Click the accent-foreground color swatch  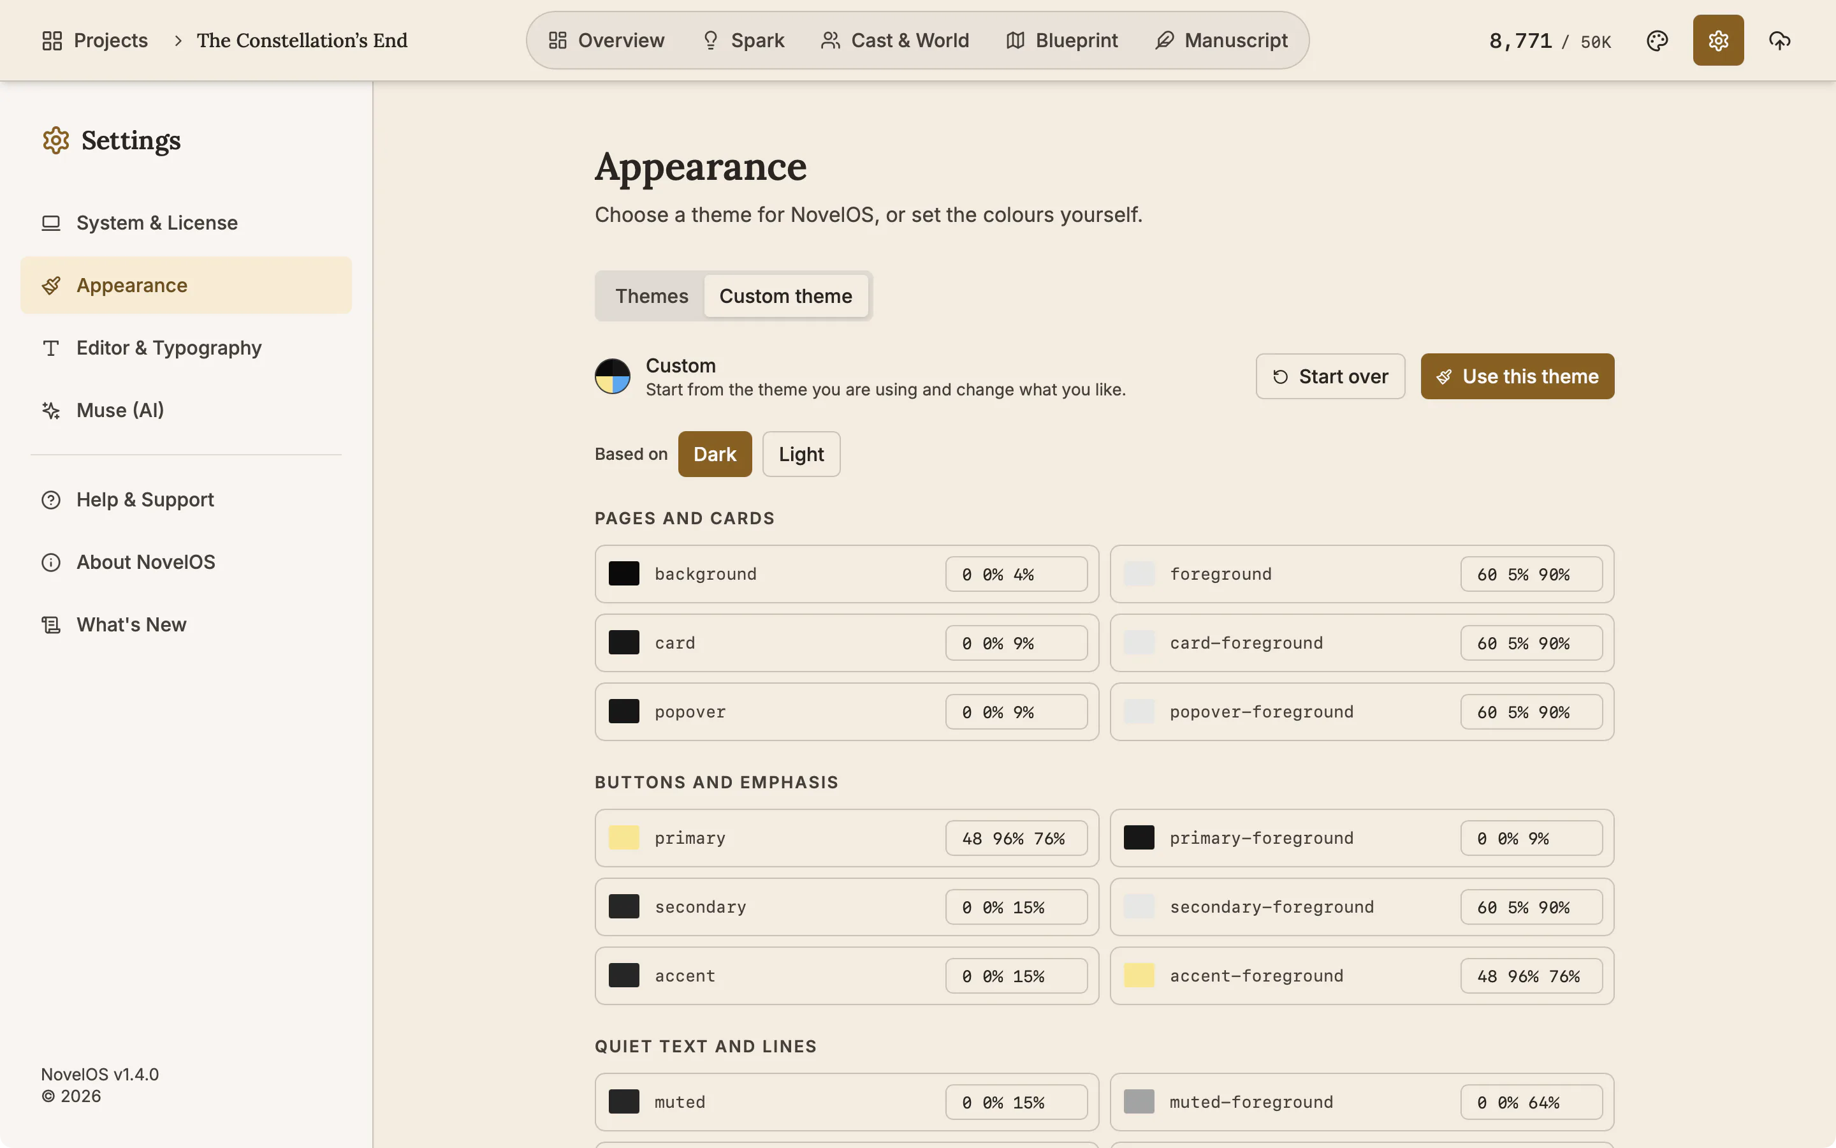[1139, 976]
